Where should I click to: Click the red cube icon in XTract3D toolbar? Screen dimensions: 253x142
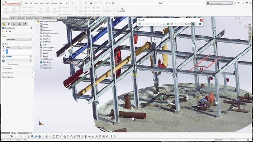click(172, 24)
